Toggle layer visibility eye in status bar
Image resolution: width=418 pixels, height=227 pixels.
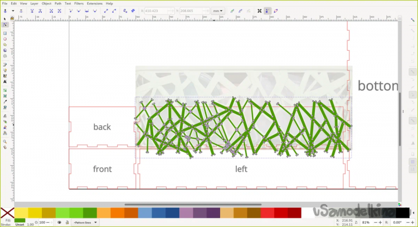(x=60, y=223)
